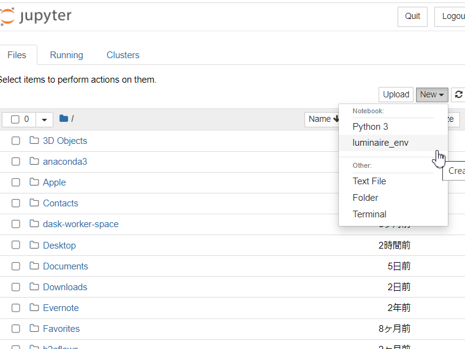Sort the list by Name
The image size is (465, 349).
coord(322,119)
